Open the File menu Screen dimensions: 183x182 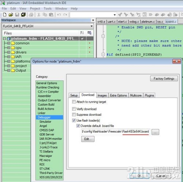tap(4, 9)
